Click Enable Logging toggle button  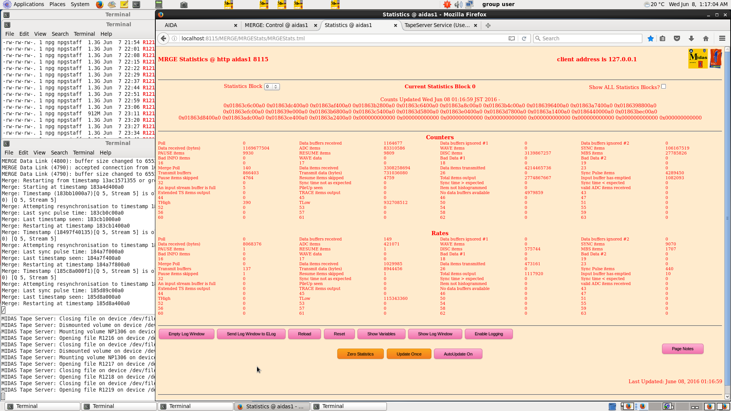coord(488,334)
